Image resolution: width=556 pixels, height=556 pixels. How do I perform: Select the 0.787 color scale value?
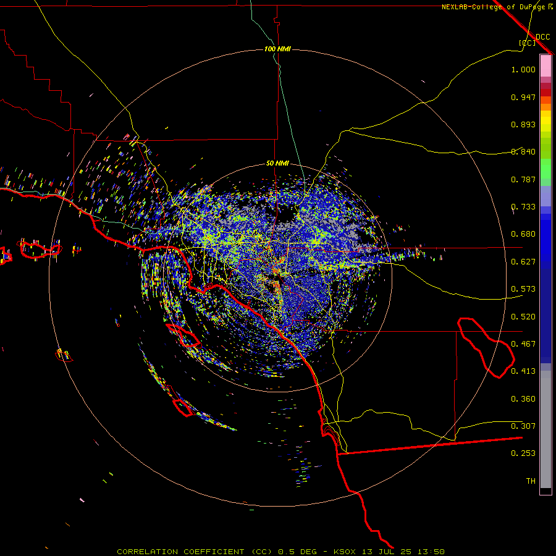523,179
